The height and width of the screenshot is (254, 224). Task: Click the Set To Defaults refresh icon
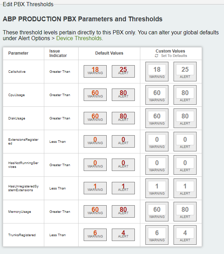[156, 56]
